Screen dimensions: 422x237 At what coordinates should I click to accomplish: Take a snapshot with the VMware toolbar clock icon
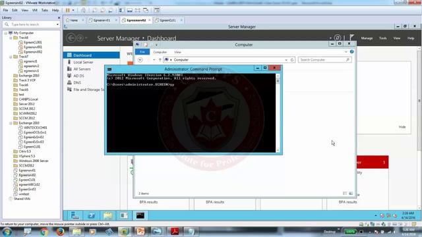(95, 11)
